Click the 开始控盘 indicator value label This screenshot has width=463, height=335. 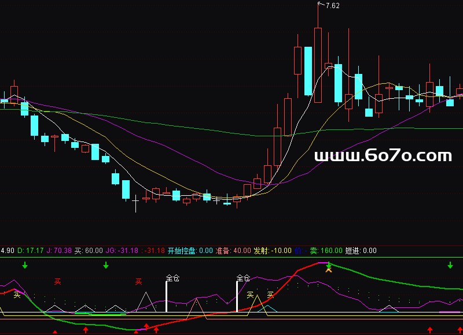190,251
